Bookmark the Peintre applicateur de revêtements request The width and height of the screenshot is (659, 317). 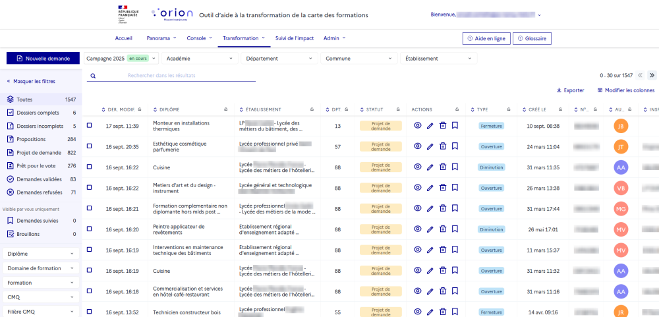[455, 229]
